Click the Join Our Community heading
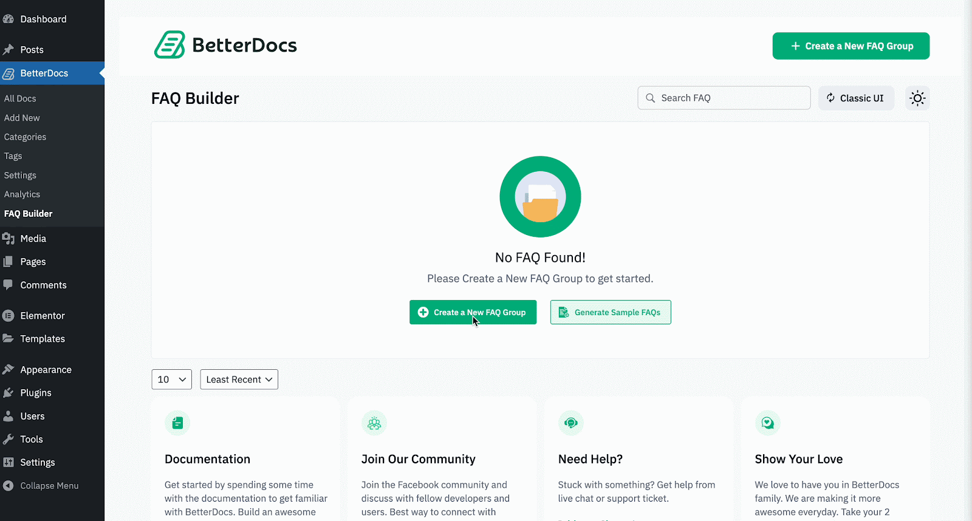This screenshot has height=521, width=972. pyautogui.click(x=419, y=459)
